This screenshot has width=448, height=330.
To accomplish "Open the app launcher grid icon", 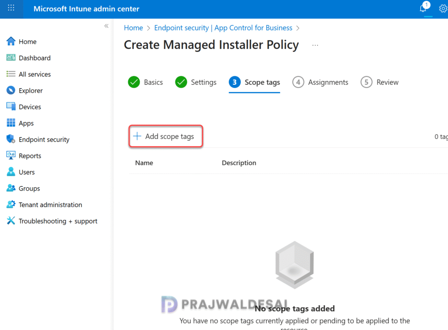I will click(x=11, y=8).
